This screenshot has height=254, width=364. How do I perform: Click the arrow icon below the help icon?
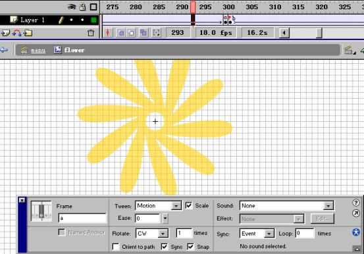pyautogui.click(x=356, y=213)
